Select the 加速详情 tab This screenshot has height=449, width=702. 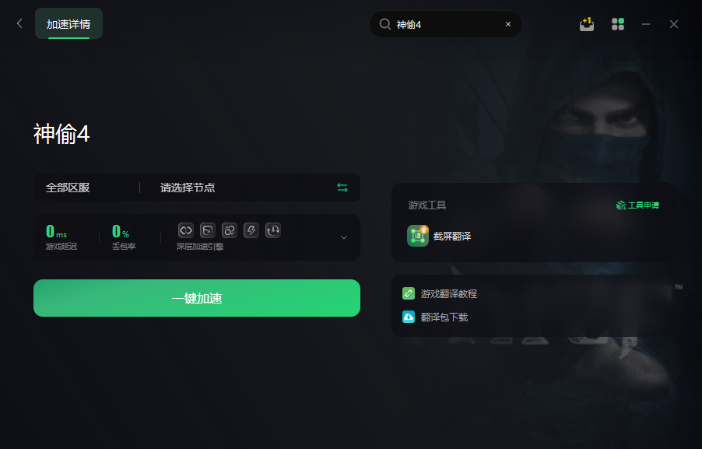(x=68, y=23)
